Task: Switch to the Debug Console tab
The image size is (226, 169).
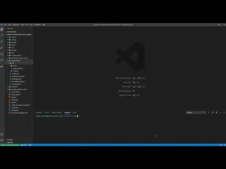Action: pos(56,113)
